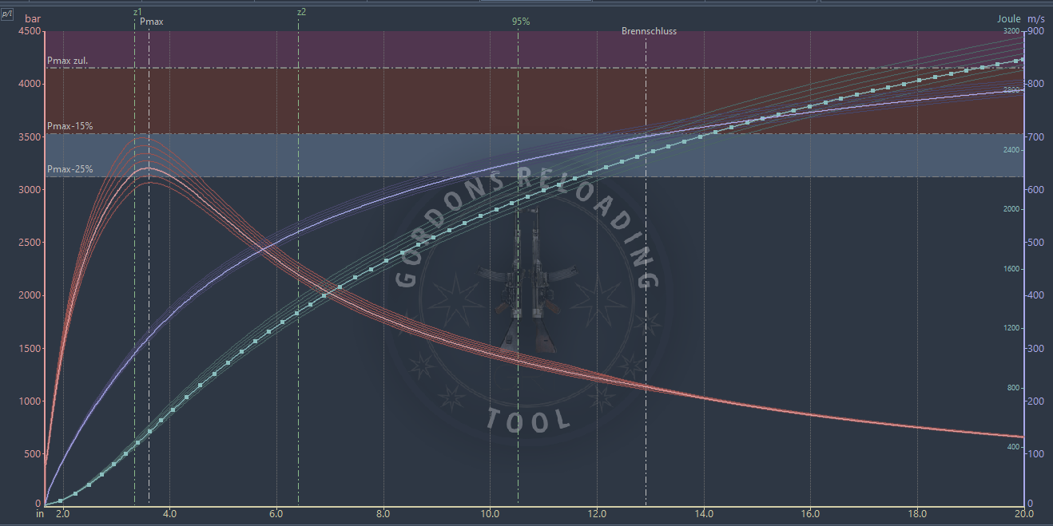Click the 12.0 inch axis tick
Screen dimensions: 1053x526
[597, 514]
